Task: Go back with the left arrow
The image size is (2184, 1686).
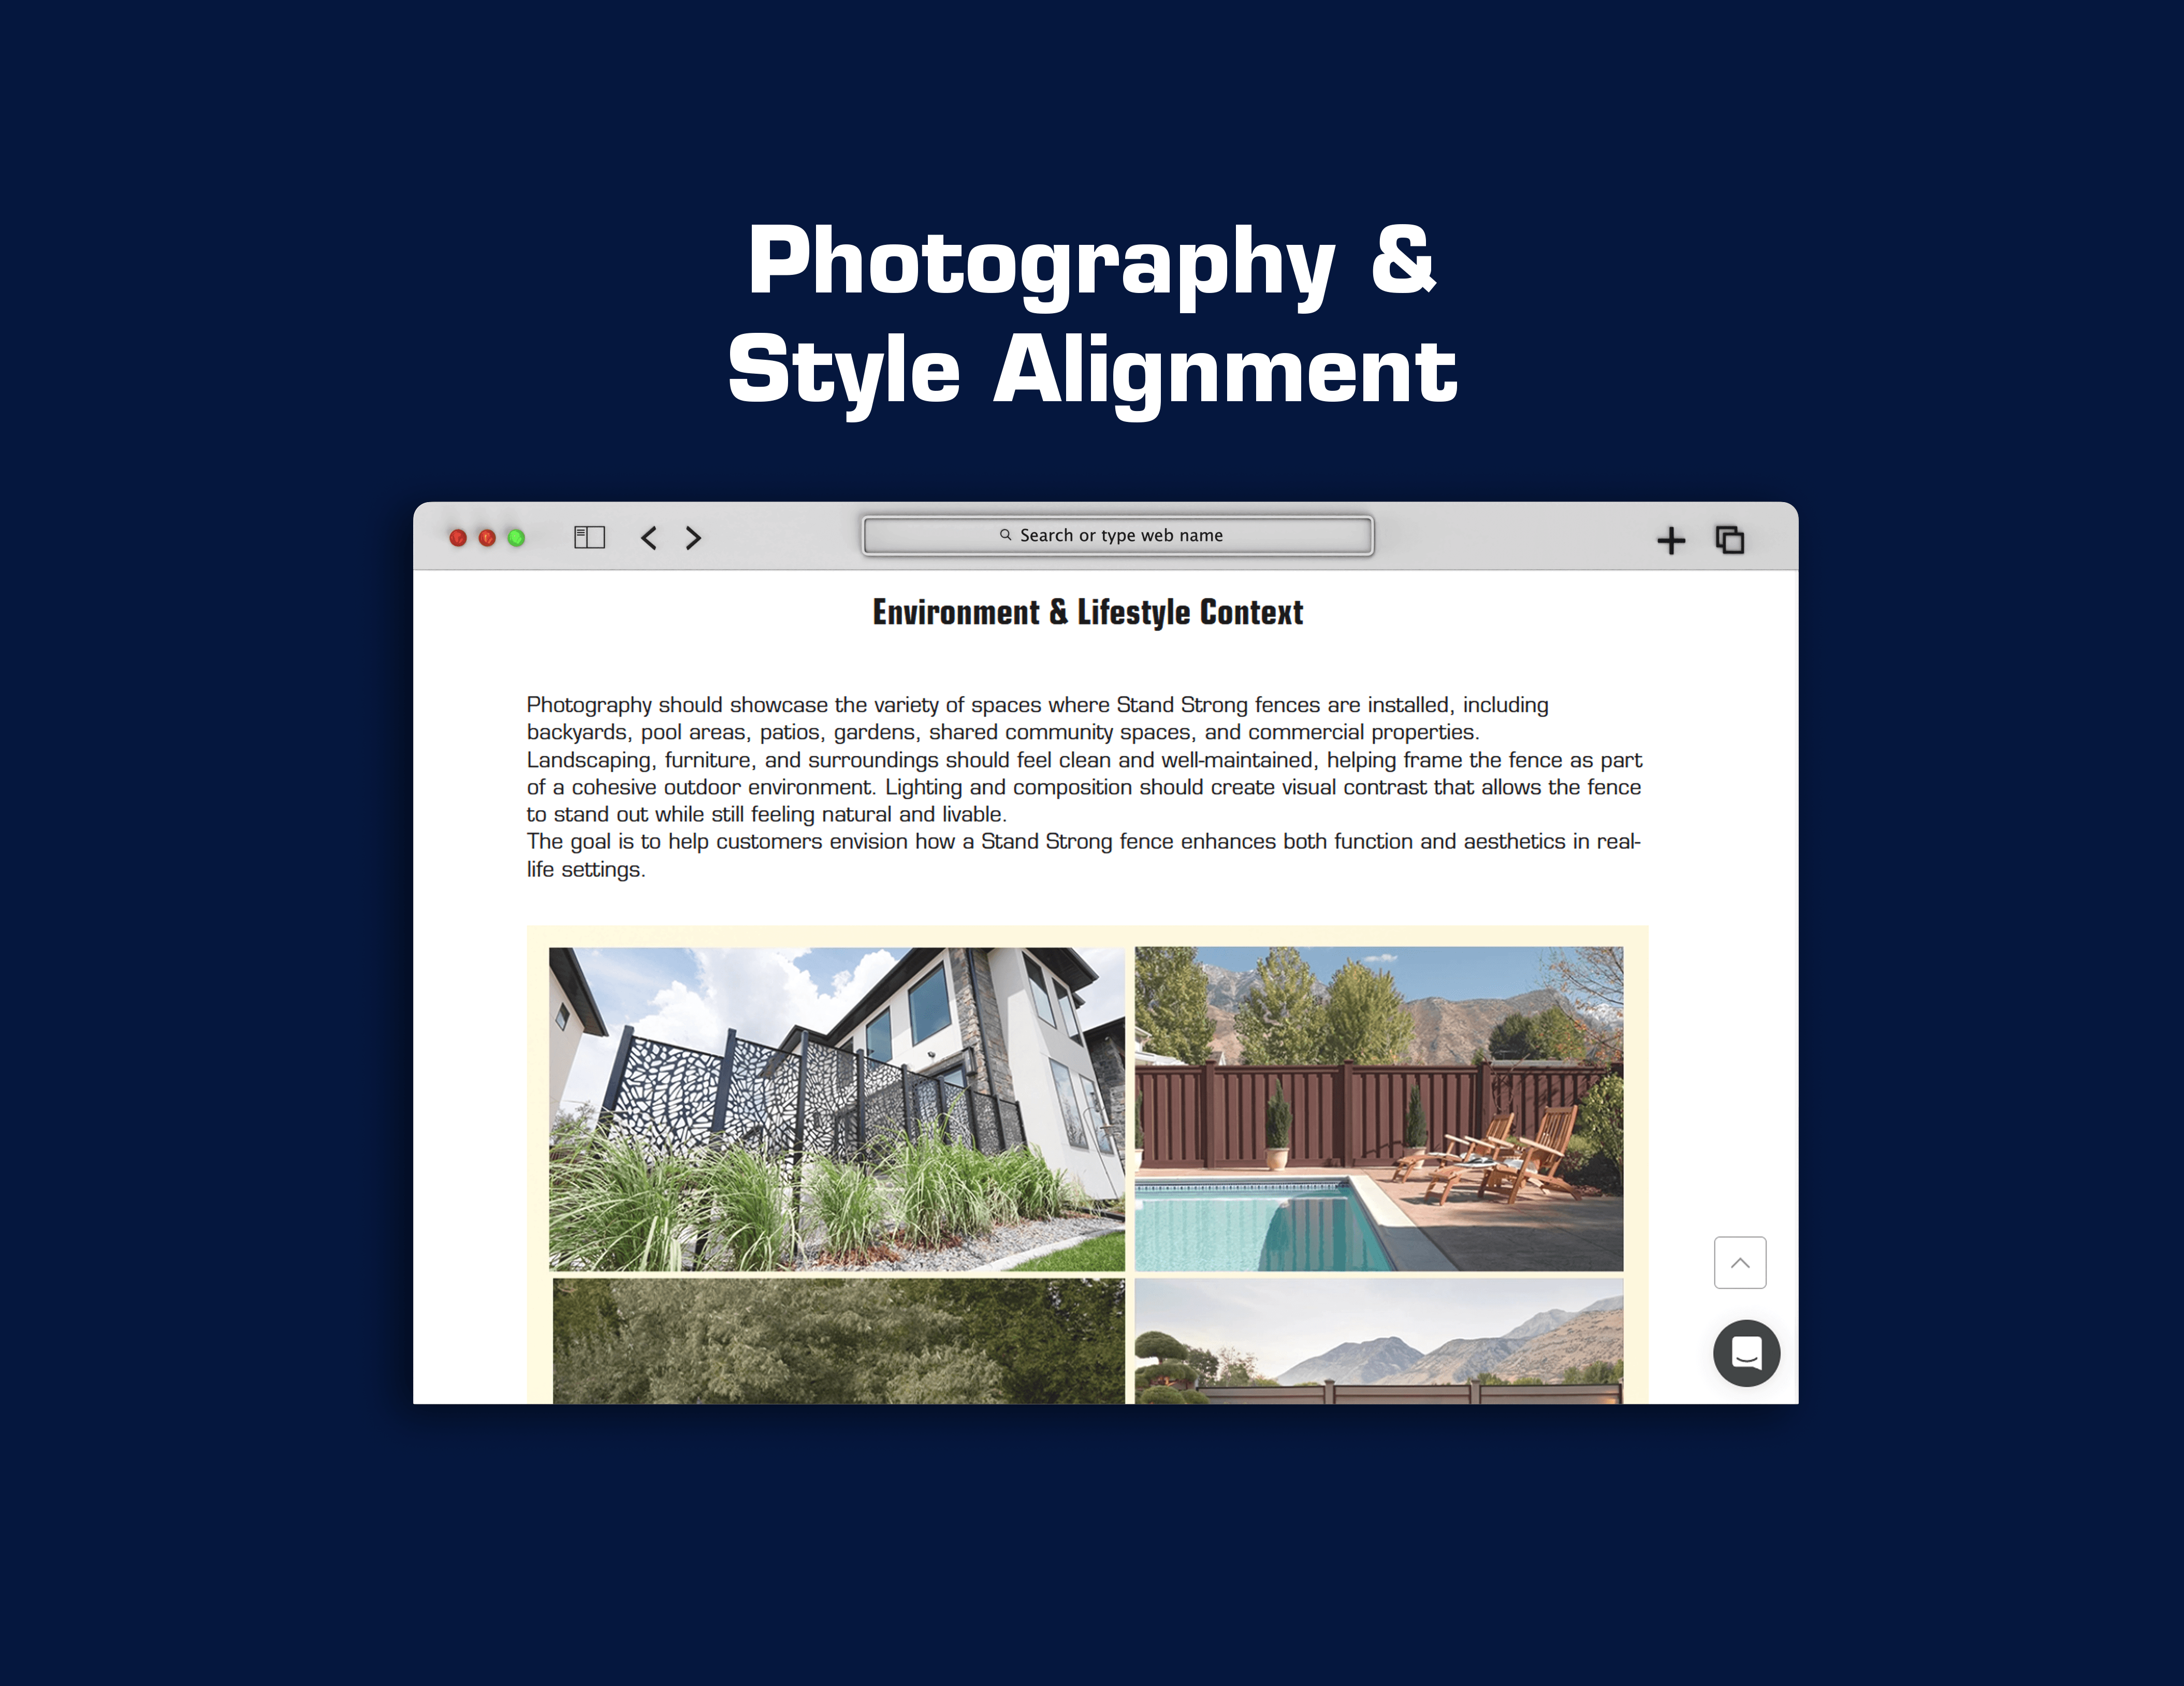Action: pyautogui.click(x=649, y=538)
